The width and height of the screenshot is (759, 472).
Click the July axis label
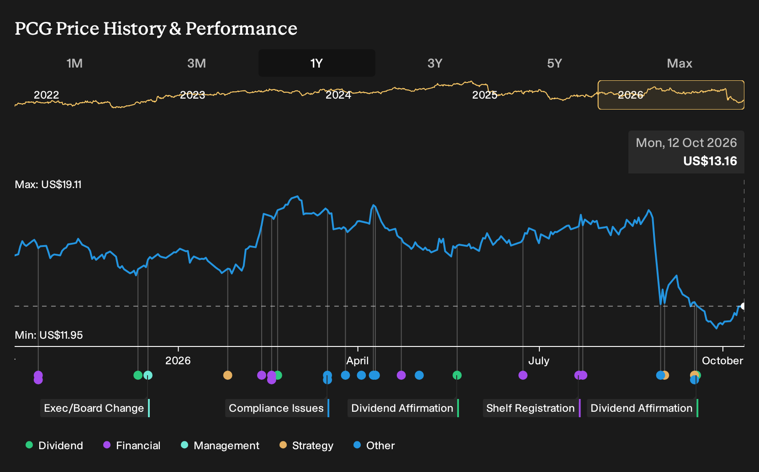tap(539, 361)
